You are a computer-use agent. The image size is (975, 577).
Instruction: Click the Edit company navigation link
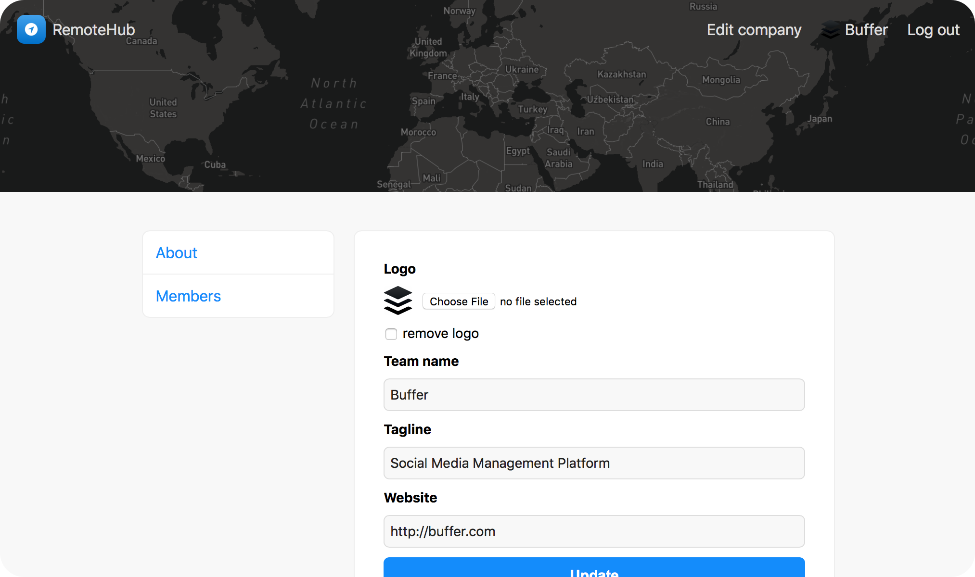(x=754, y=30)
